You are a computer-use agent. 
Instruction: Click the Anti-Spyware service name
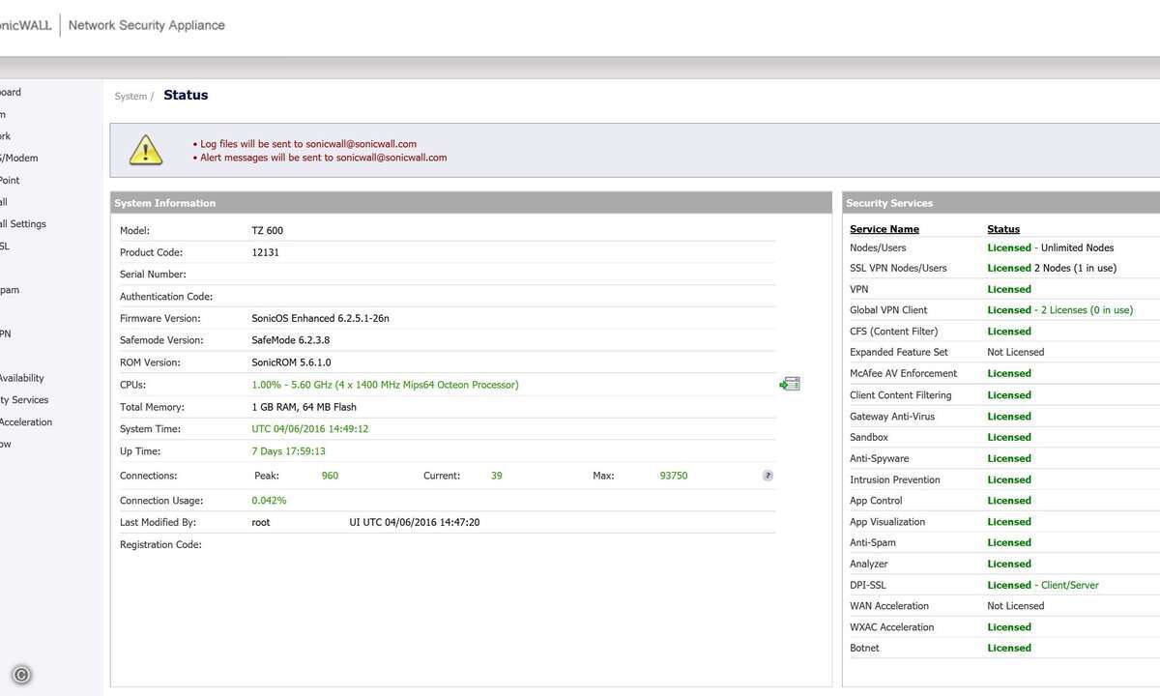[x=880, y=458]
